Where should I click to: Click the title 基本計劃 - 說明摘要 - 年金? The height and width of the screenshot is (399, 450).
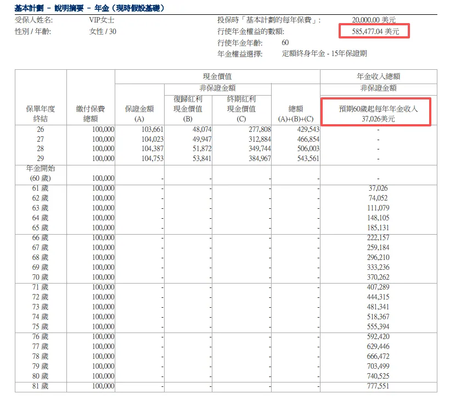pyautogui.click(x=90, y=8)
